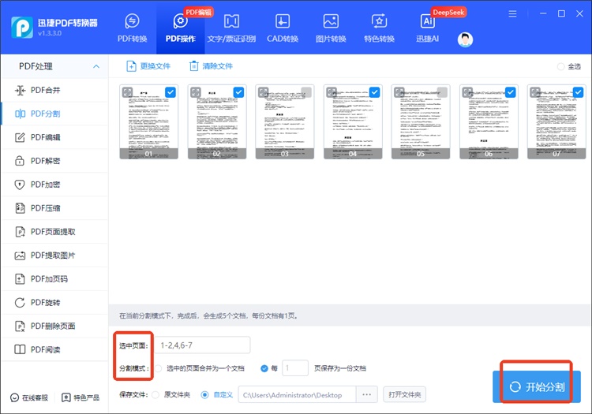The width and height of the screenshot is (592, 414).
Task: Enlarge page 02 preview icon
Action: [195, 92]
